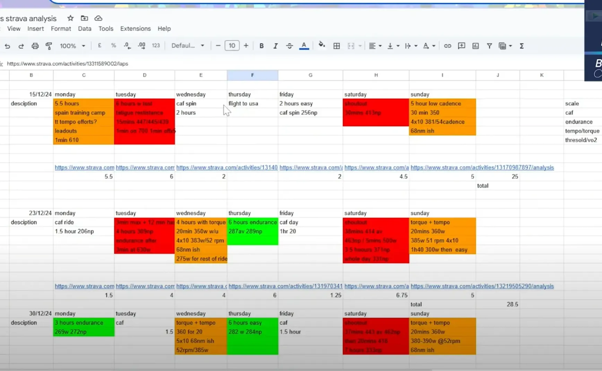Format as currency (£)
The height and width of the screenshot is (371, 602).
pos(100,45)
